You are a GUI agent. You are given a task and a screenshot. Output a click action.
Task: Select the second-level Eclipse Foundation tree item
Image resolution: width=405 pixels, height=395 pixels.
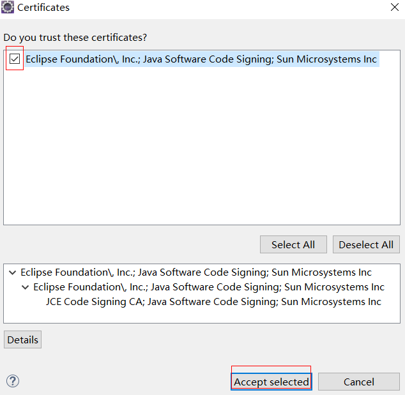209,287
